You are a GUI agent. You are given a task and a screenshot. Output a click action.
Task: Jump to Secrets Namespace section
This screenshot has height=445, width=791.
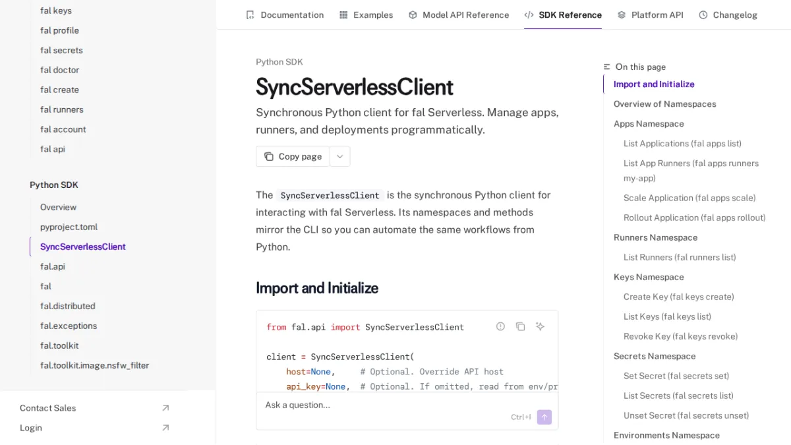pos(655,356)
